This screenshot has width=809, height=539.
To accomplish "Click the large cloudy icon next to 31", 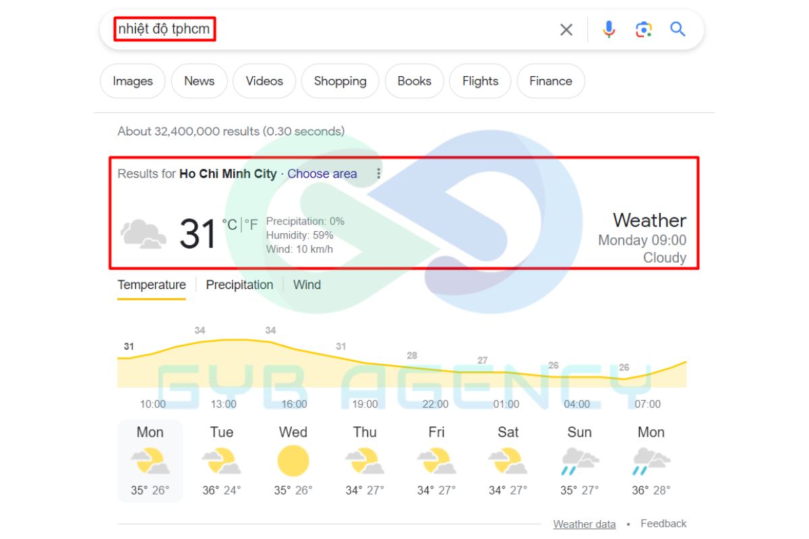I will coord(144,233).
